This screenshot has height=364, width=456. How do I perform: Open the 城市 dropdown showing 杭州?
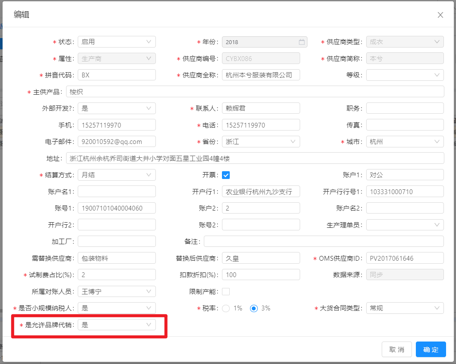(405, 141)
